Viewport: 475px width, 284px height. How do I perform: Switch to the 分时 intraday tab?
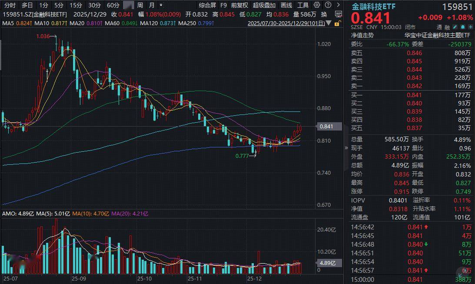pos(10,5)
